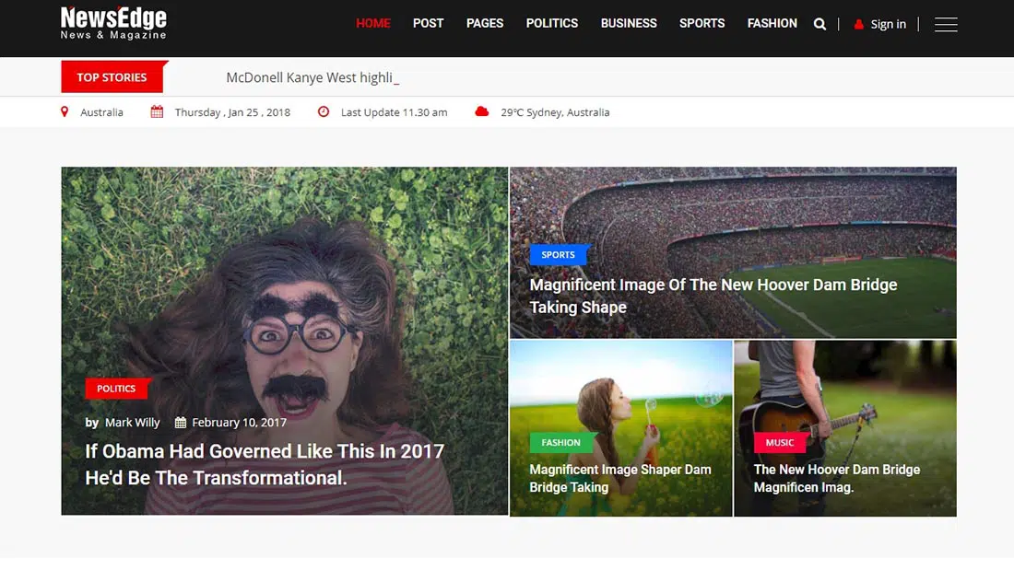1014x570 pixels.
Task: Click the search magnifier icon in header
Action: 819,25
